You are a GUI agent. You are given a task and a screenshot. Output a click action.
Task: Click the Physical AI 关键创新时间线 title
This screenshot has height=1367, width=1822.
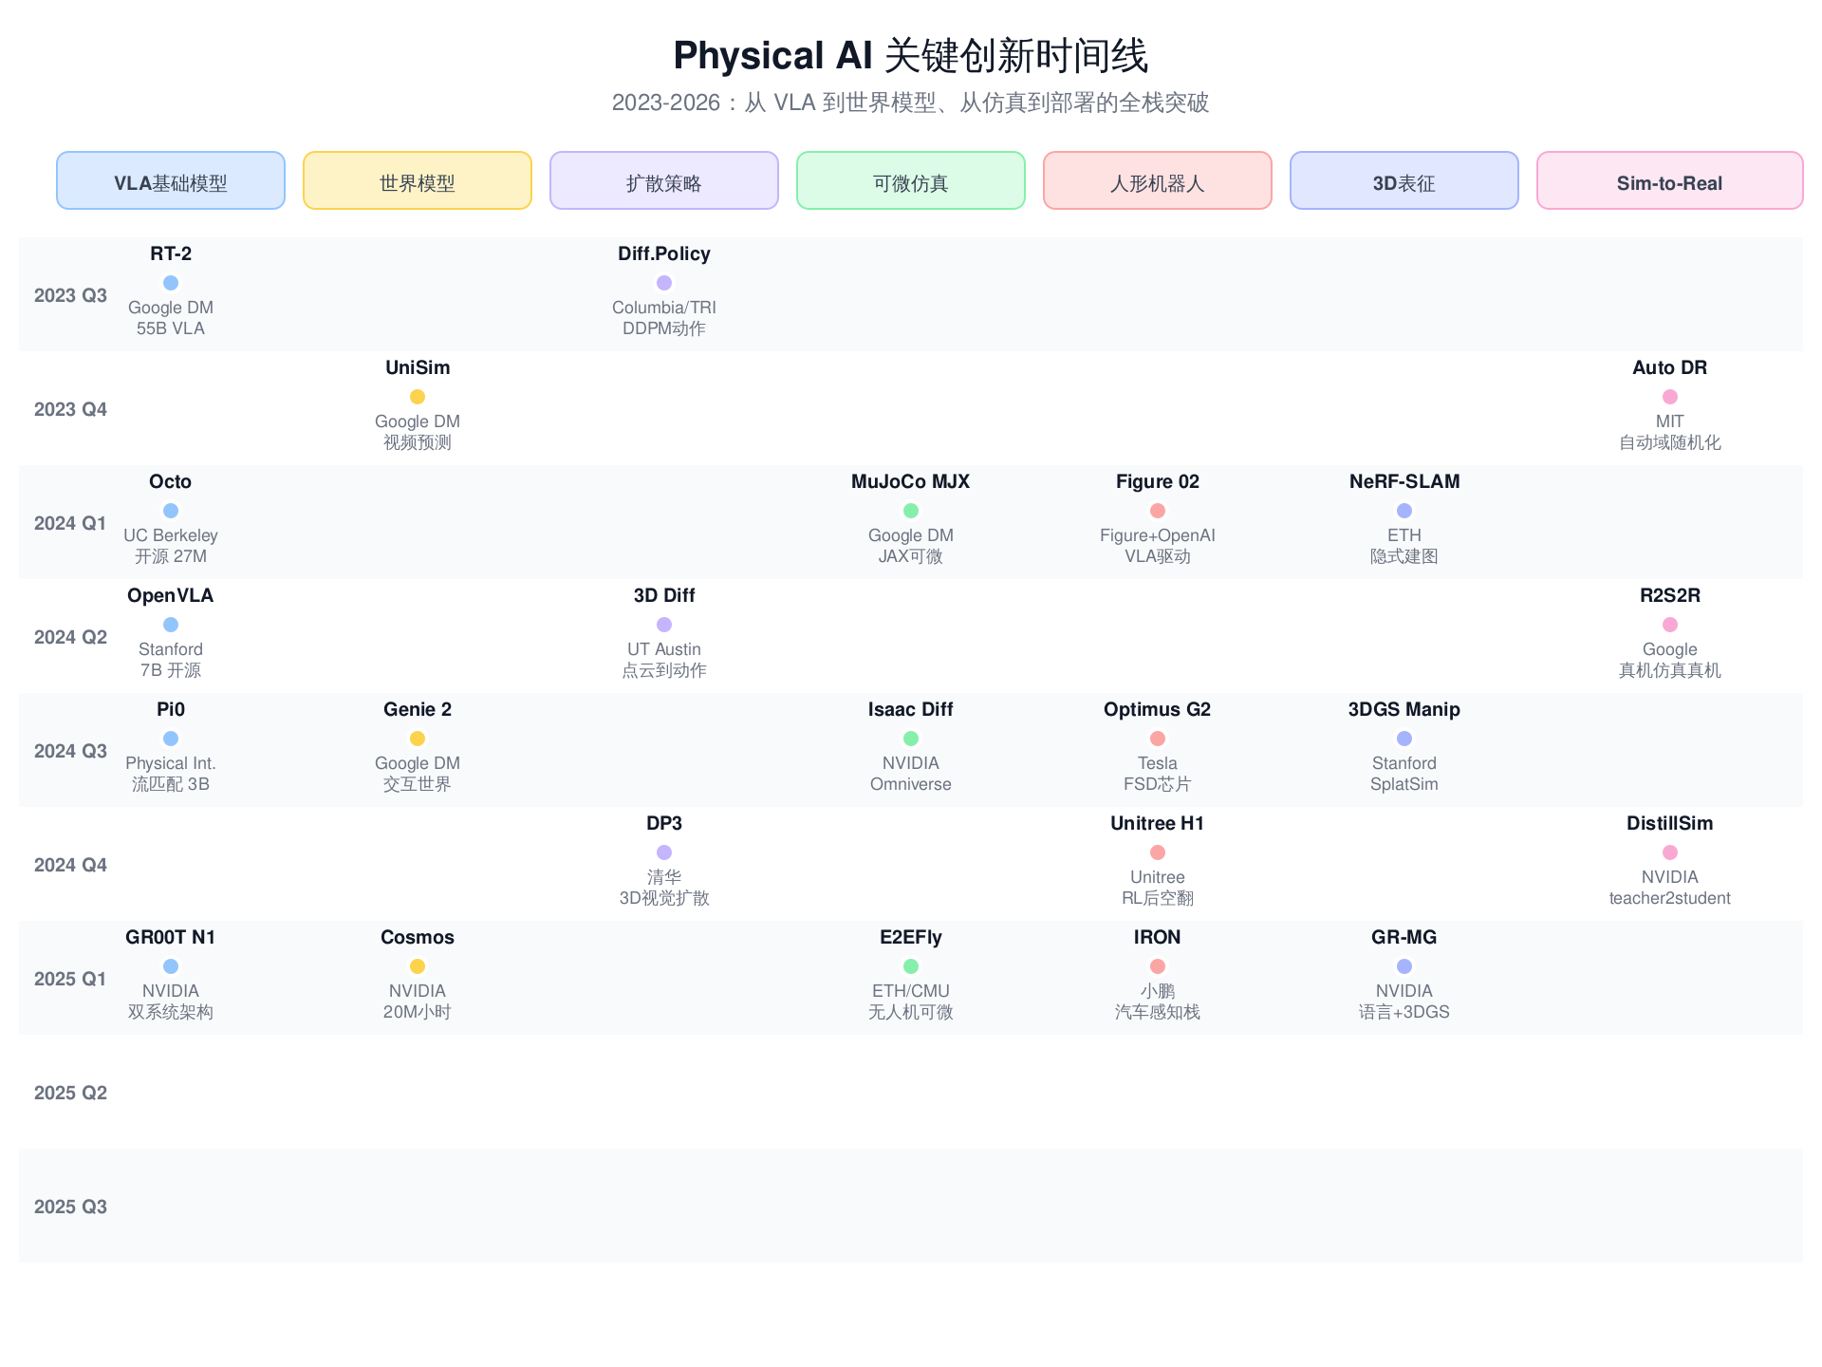pos(911,55)
